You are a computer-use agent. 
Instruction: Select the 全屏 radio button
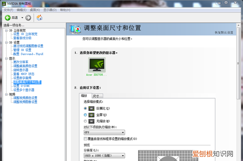(85, 115)
